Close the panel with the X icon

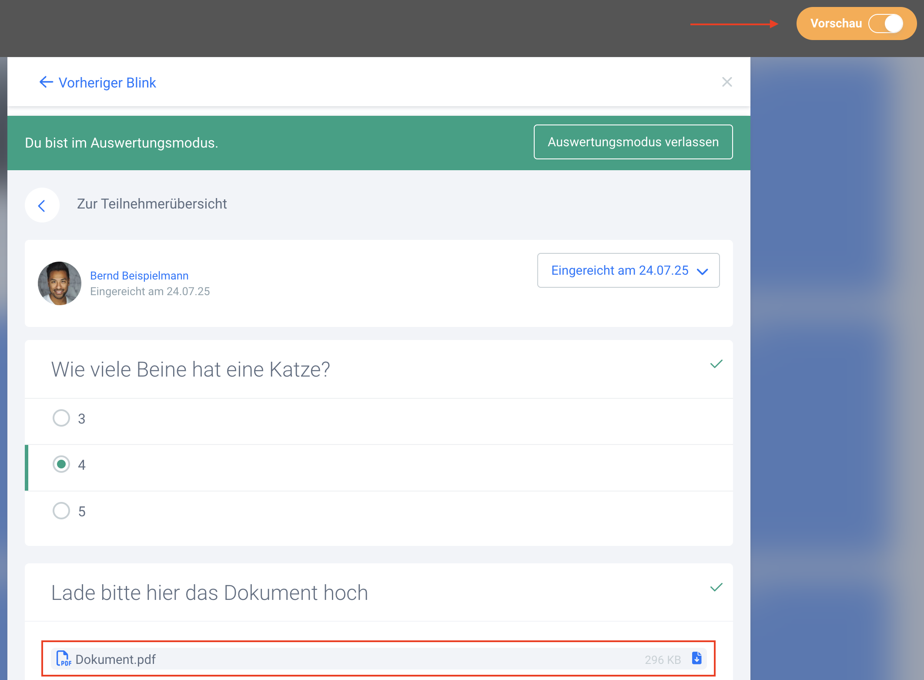(x=726, y=82)
